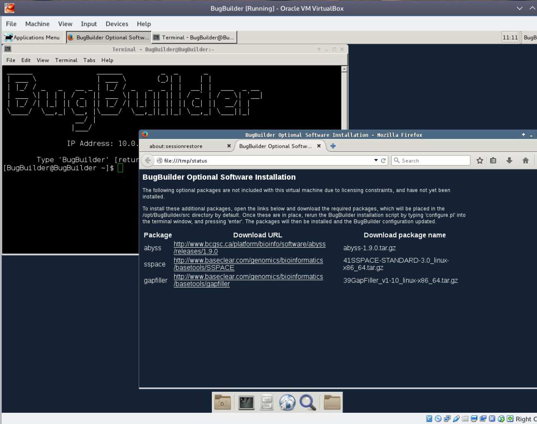The image size is (537, 424).
Task: Launch the web browser globe icon in dock
Action: pos(287,402)
